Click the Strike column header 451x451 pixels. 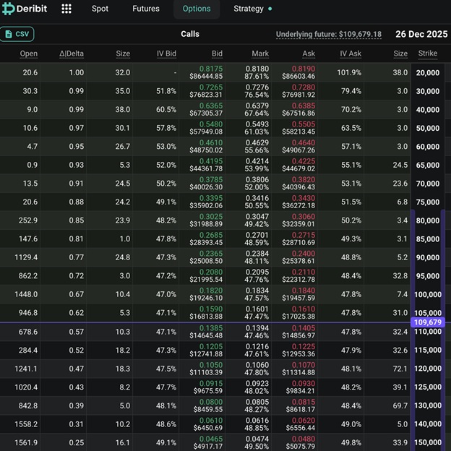click(427, 53)
